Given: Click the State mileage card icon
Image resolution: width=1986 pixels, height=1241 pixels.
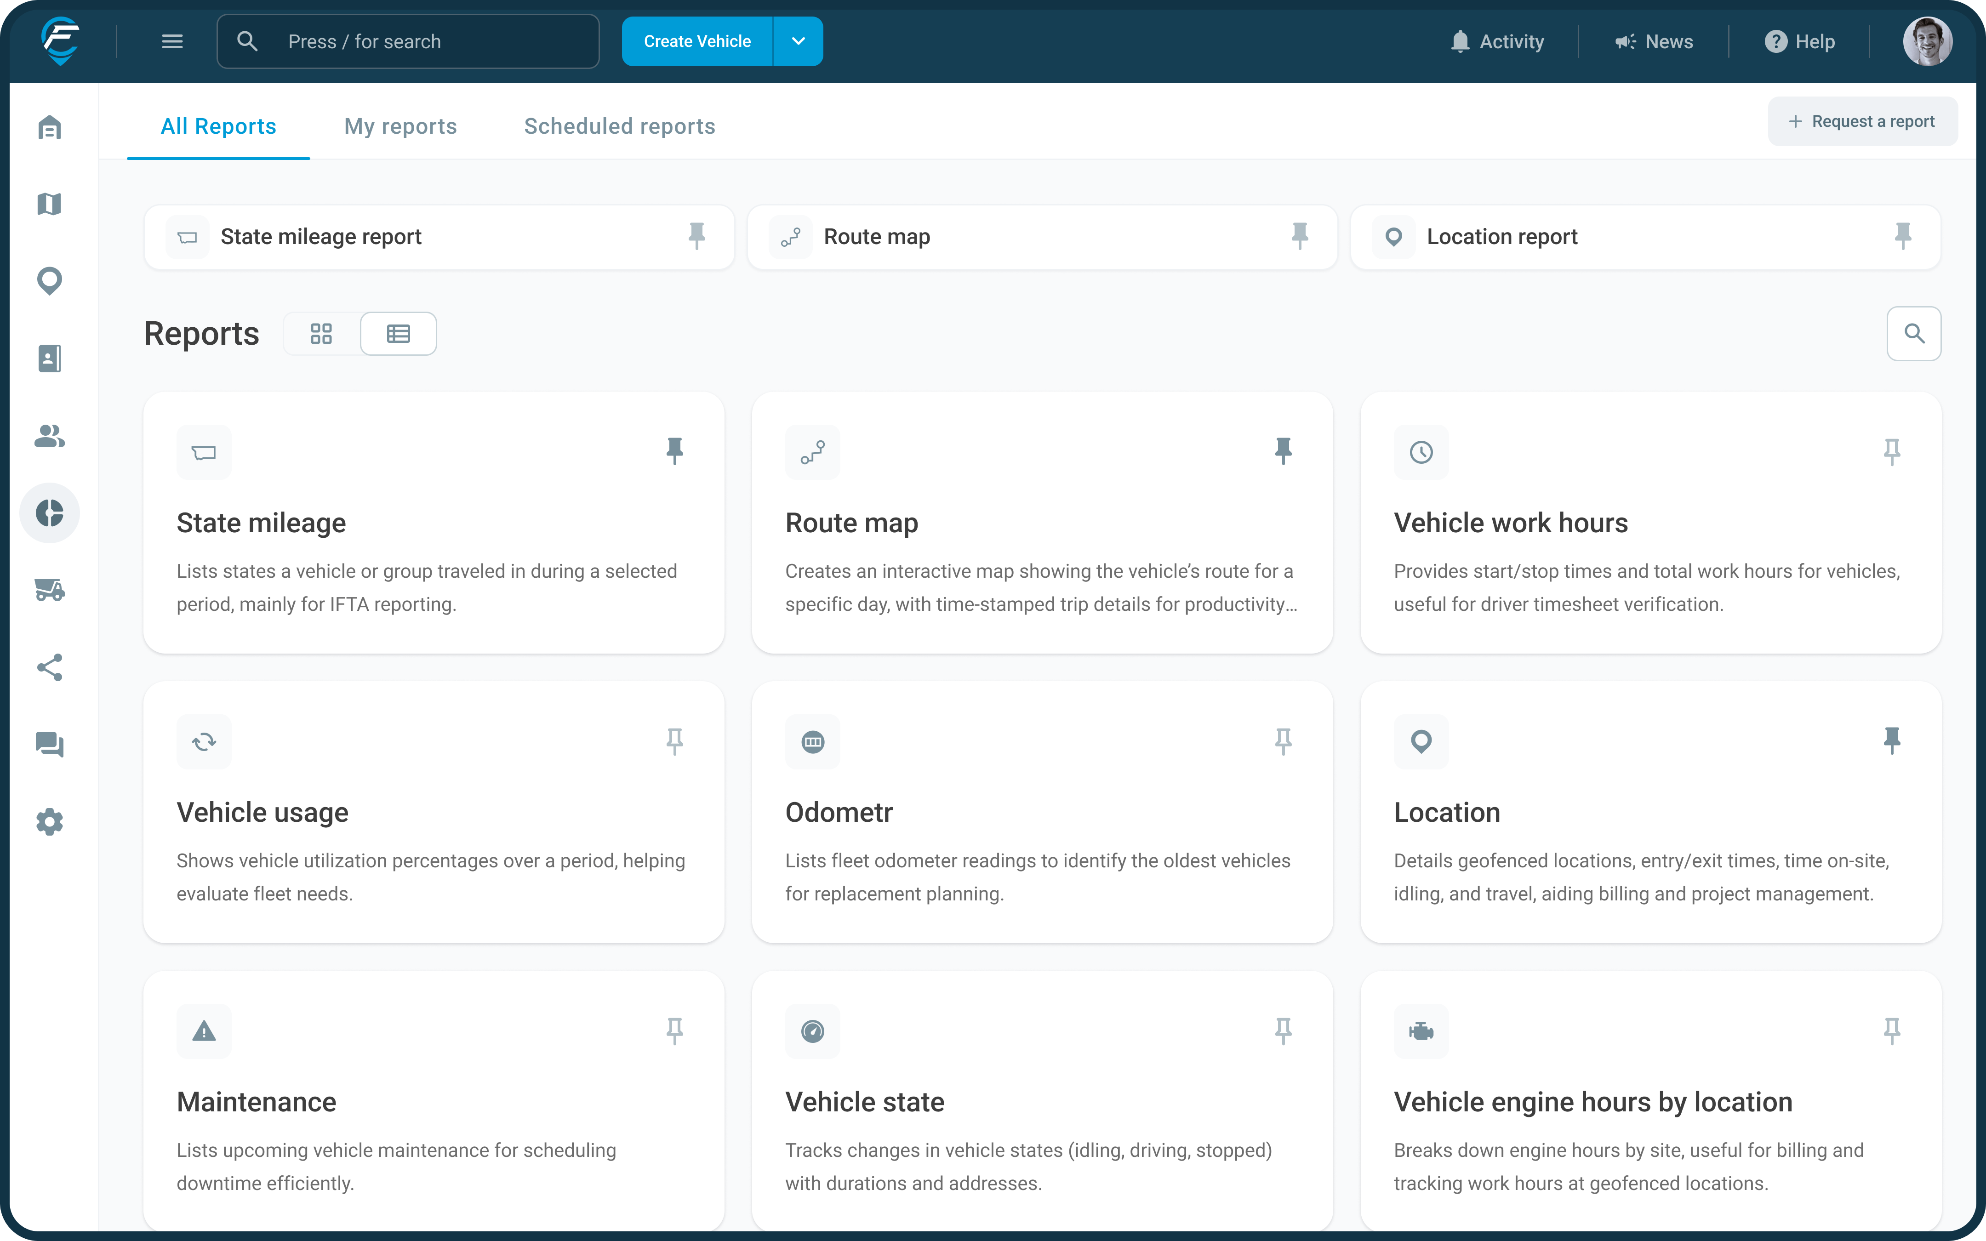Looking at the screenshot, I should pos(204,452).
